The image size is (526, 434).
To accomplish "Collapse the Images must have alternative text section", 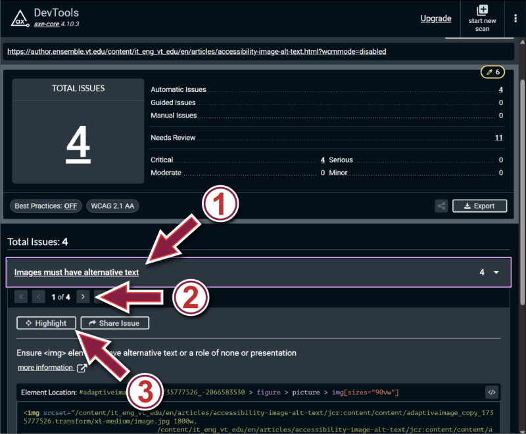I will pos(76,272).
